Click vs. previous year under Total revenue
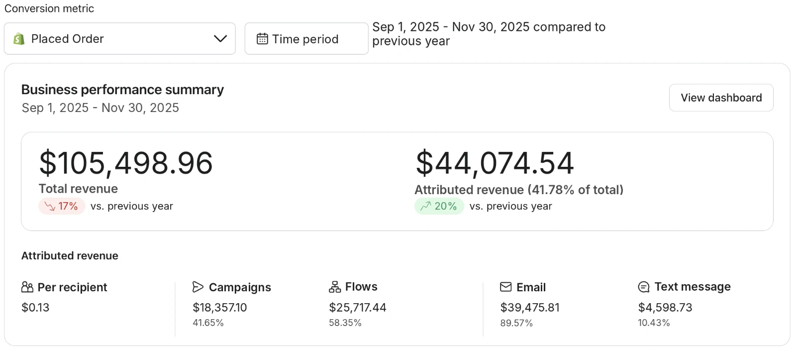The height and width of the screenshot is (351, 796). click(x=132, y=206)
